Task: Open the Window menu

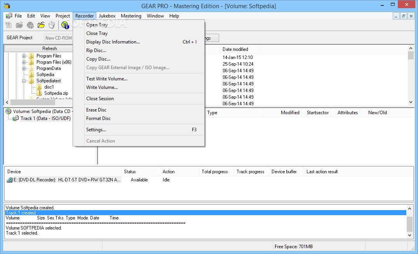Action: 155,16
